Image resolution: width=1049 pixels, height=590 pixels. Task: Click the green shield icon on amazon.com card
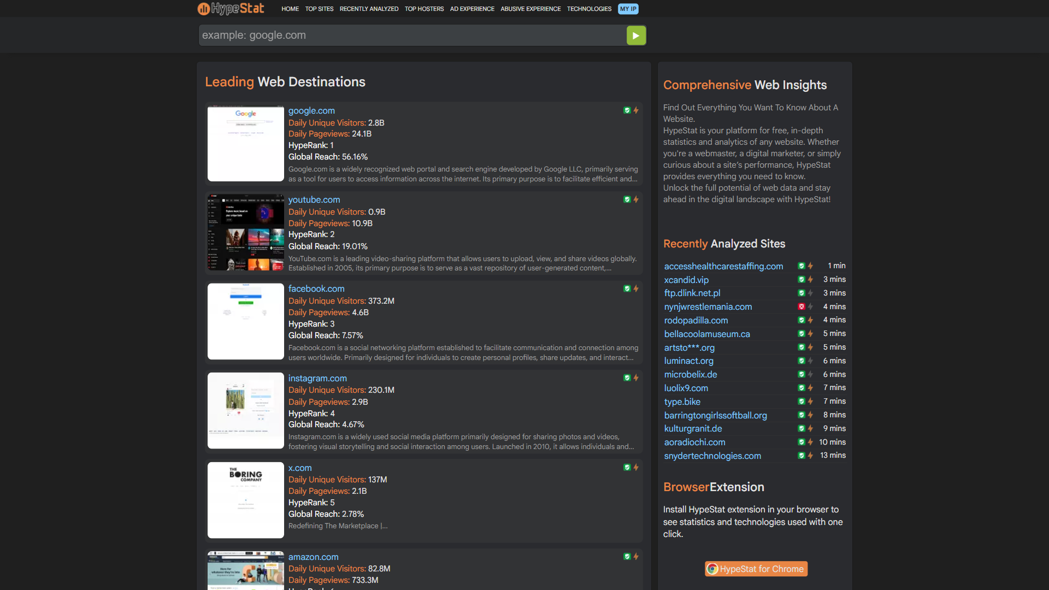point(627,556)
